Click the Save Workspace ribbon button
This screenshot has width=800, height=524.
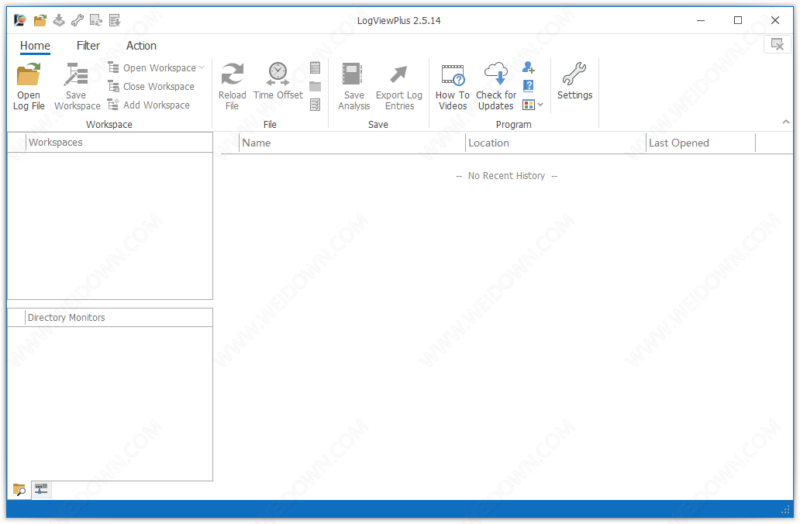[x=77, y=86]
